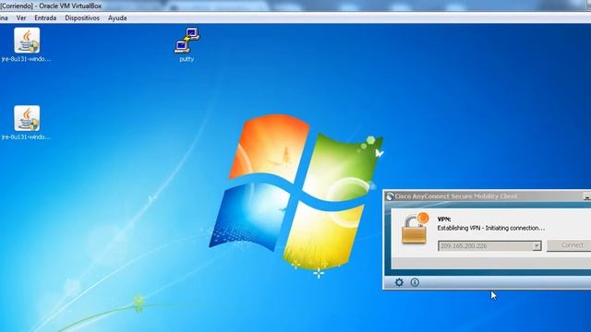Expand the VPN server address dropdown
This screenshot has width=591, height=332.
coord(537,246)
